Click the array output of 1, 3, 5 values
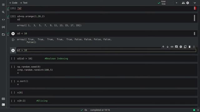Image resolution: width=200 pixels, height=112 pixels. tap(49, 26)
